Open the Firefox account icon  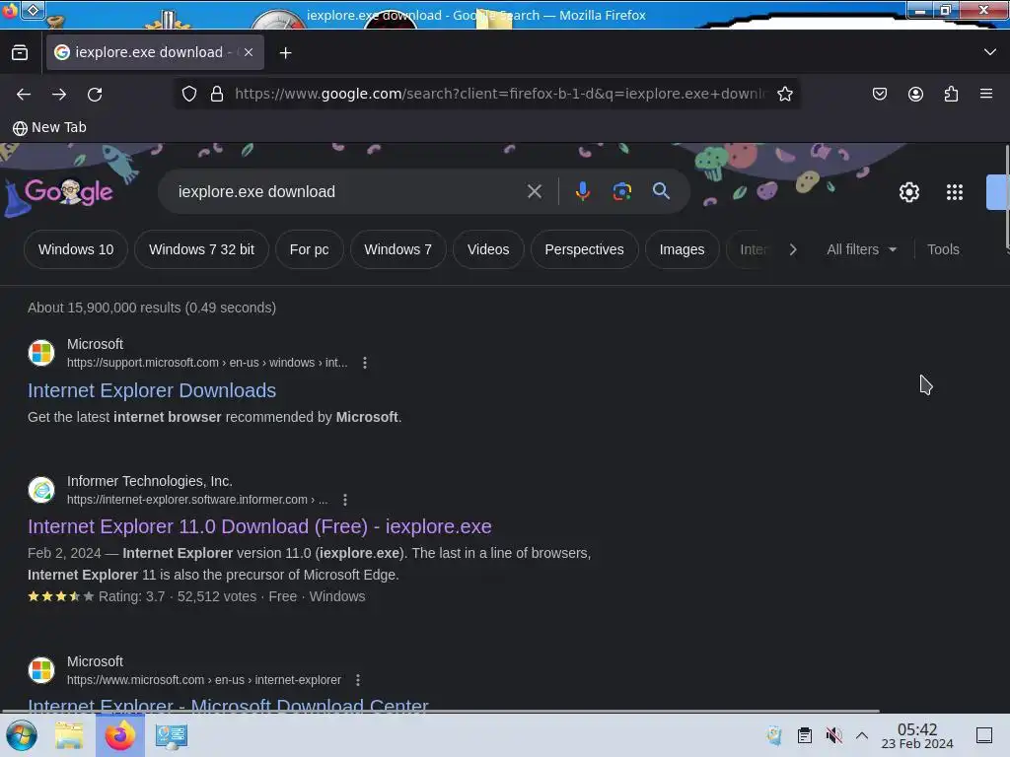pos(915,94)
